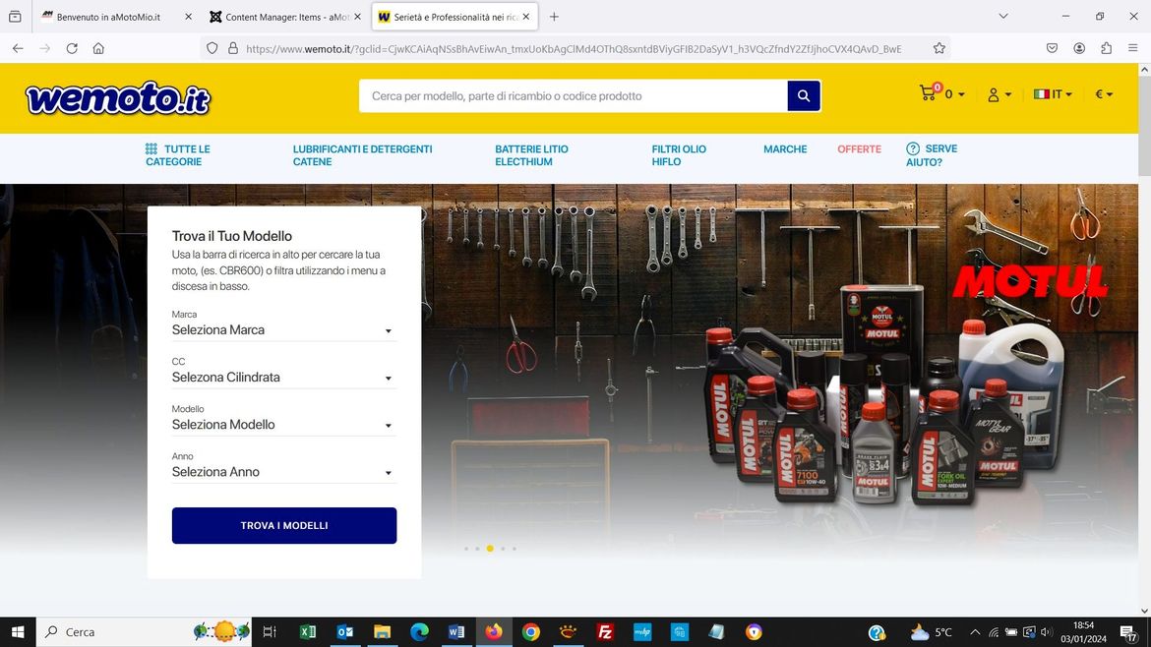1151x647 pixels.
Task: Open the user account icon menu
Action: (x=1000, y=94)
